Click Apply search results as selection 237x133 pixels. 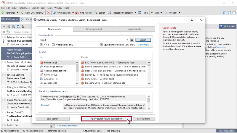106,119
